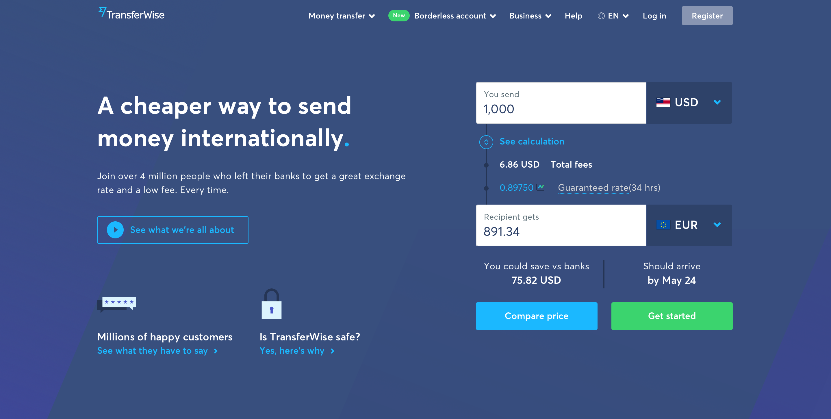Image resolution: width=831 pixels, height=419 pixels.
Task: Click the EUR currency flag icon
Action: 664,225
